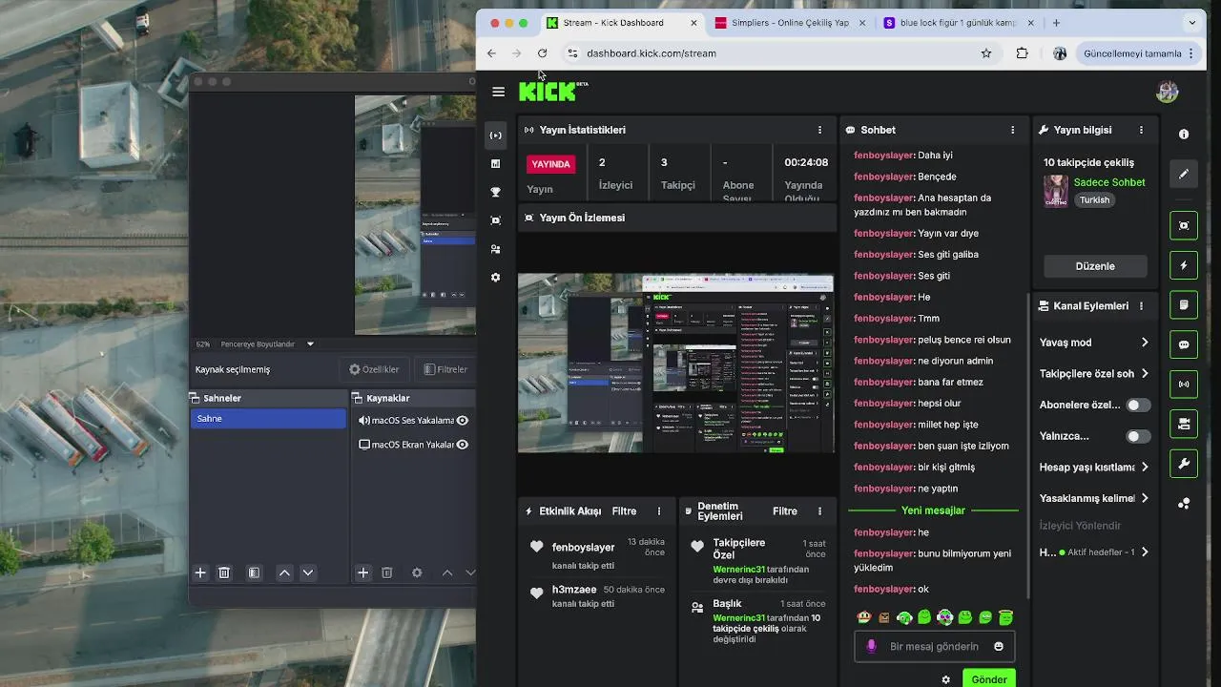Click Güncellemeyi tamamla in Chrome
Viewport: 1221px width, 687px height.
[1139, 53]
